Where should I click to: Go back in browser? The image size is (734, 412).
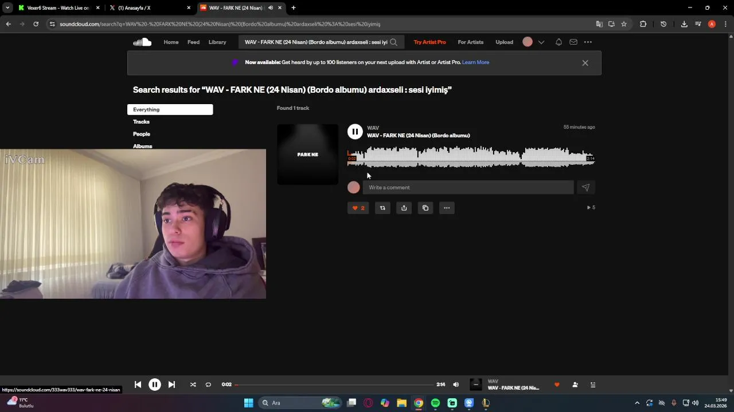pos(8,24)
